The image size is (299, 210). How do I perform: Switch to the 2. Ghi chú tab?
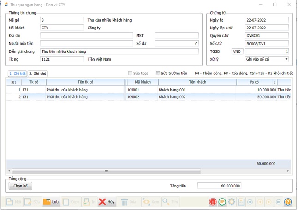point(38,74)
